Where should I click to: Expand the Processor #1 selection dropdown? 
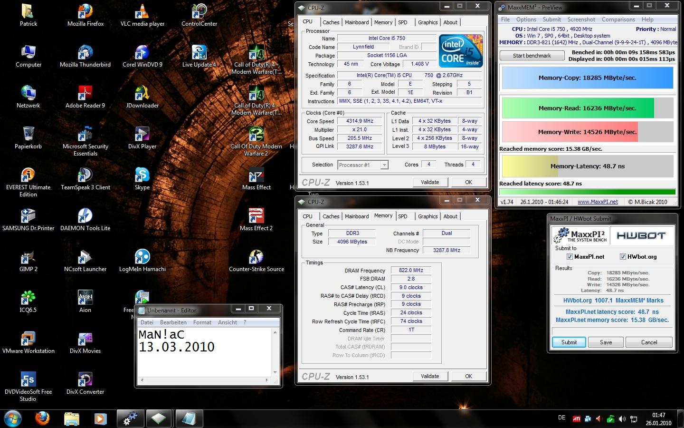384,165
